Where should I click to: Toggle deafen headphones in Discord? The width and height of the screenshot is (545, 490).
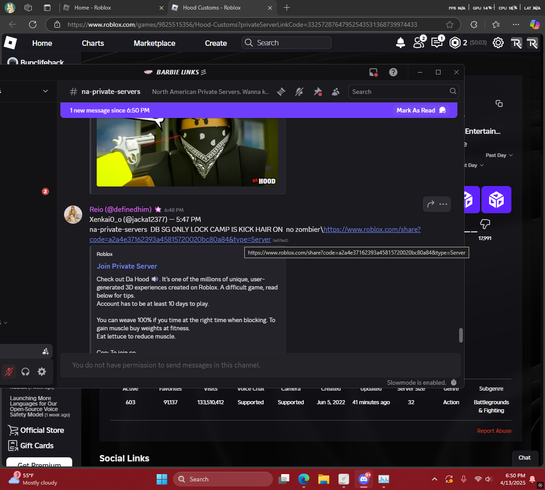pos(25,372)
